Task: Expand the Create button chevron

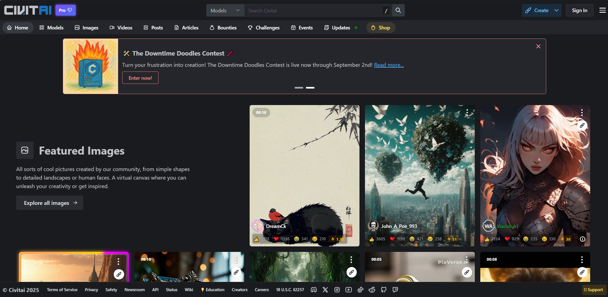Action: pyautogui.click(x=556, y=10)
